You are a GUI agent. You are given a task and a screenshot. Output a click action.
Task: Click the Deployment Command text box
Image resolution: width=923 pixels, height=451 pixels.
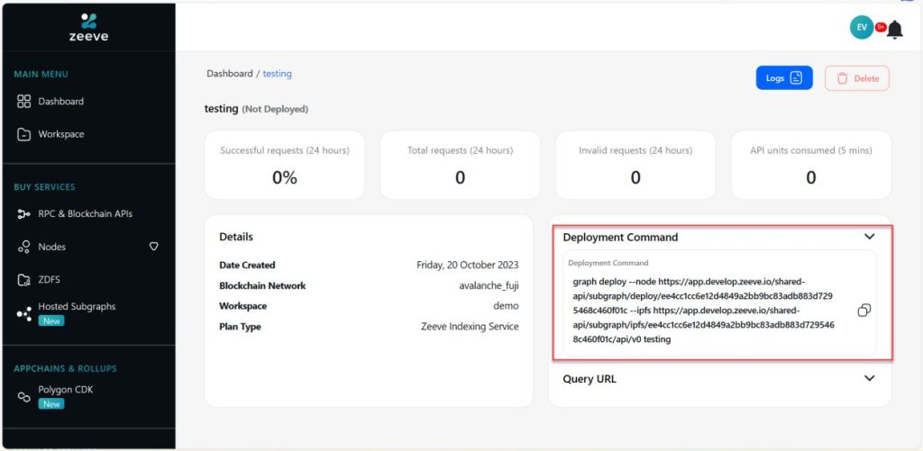click(x=719, y=302)
